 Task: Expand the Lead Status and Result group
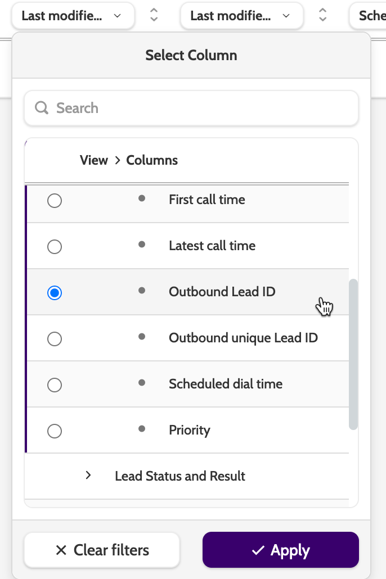[88, 476]
